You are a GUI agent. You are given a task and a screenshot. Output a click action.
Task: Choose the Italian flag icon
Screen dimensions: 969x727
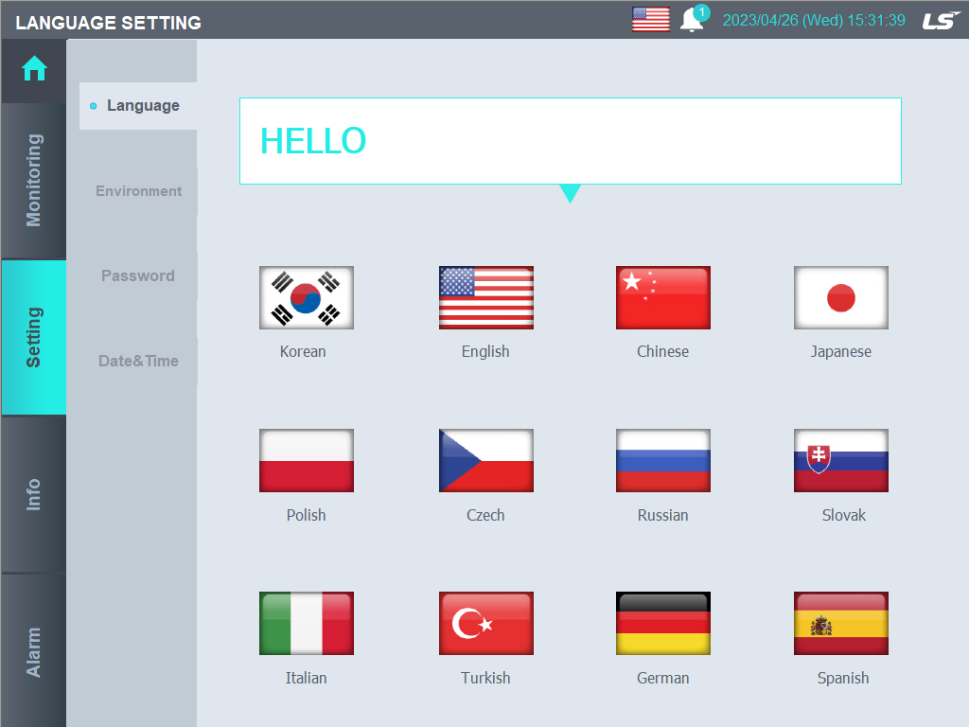pos(307,623)
